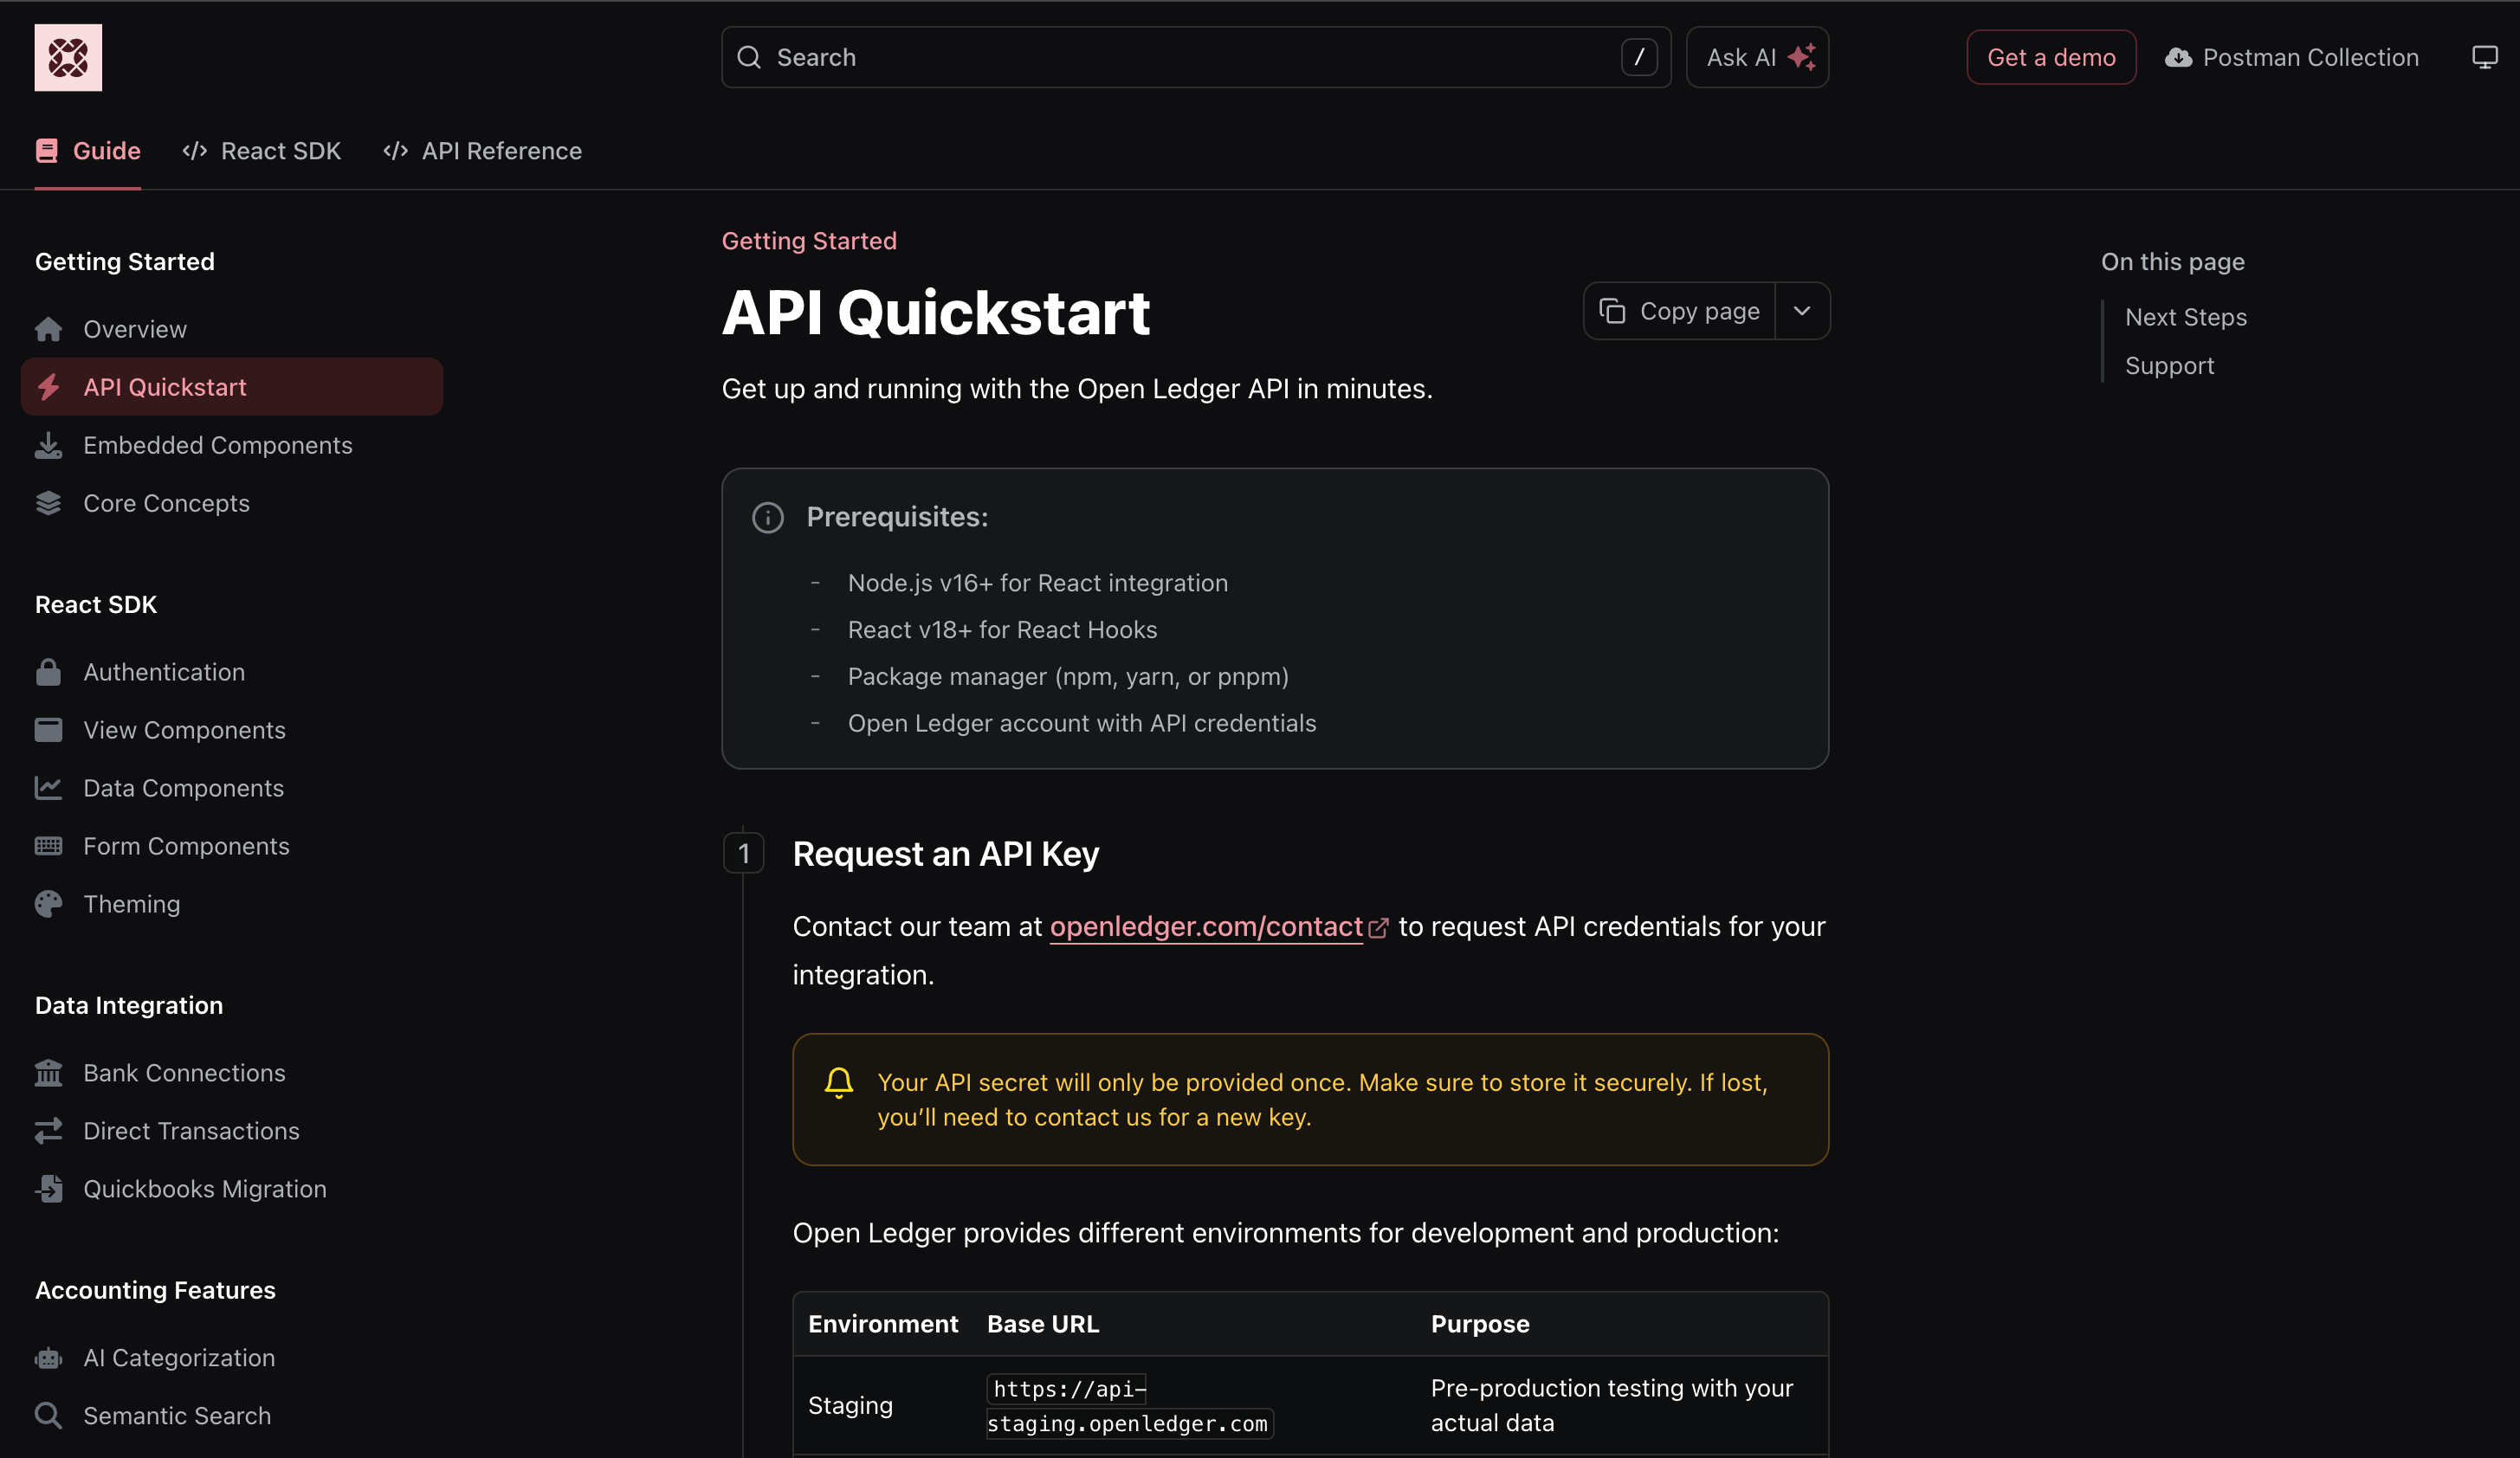Expand the Copy page dropdown chevron
This screenshot has width=2520, height=1458.
point(1802,311)
